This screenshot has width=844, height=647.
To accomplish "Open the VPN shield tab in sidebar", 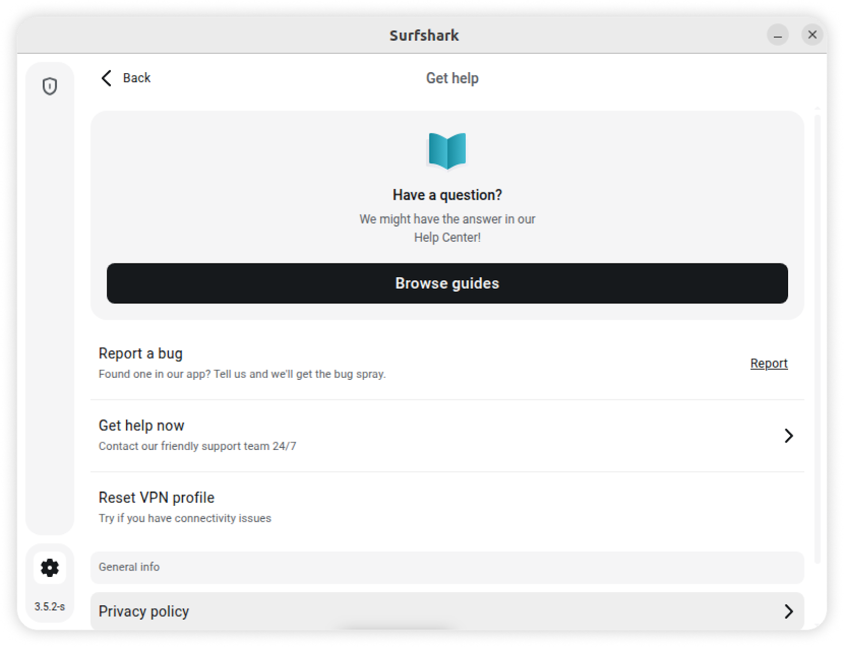I will point(50,86).
